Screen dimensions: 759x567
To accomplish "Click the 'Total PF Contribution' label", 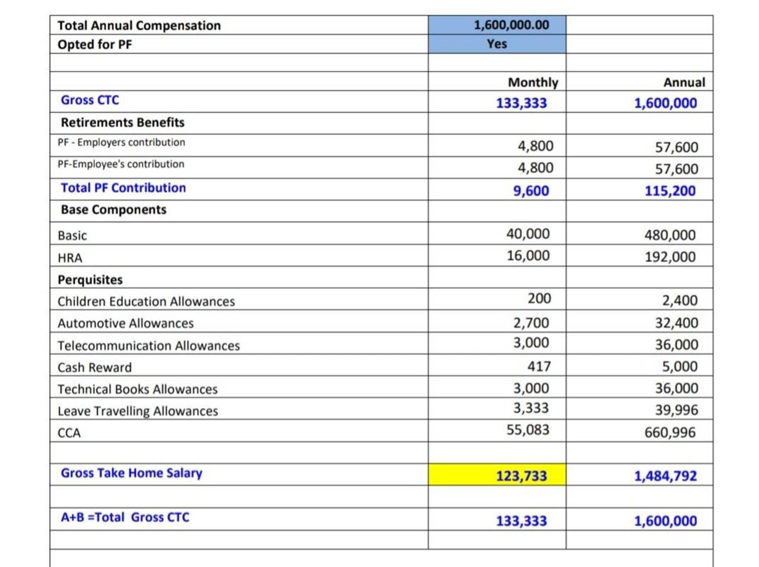I will (x=123, y=188).
